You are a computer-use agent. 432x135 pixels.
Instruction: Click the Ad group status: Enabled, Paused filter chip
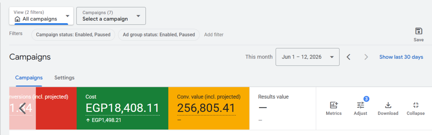[159, 35]
